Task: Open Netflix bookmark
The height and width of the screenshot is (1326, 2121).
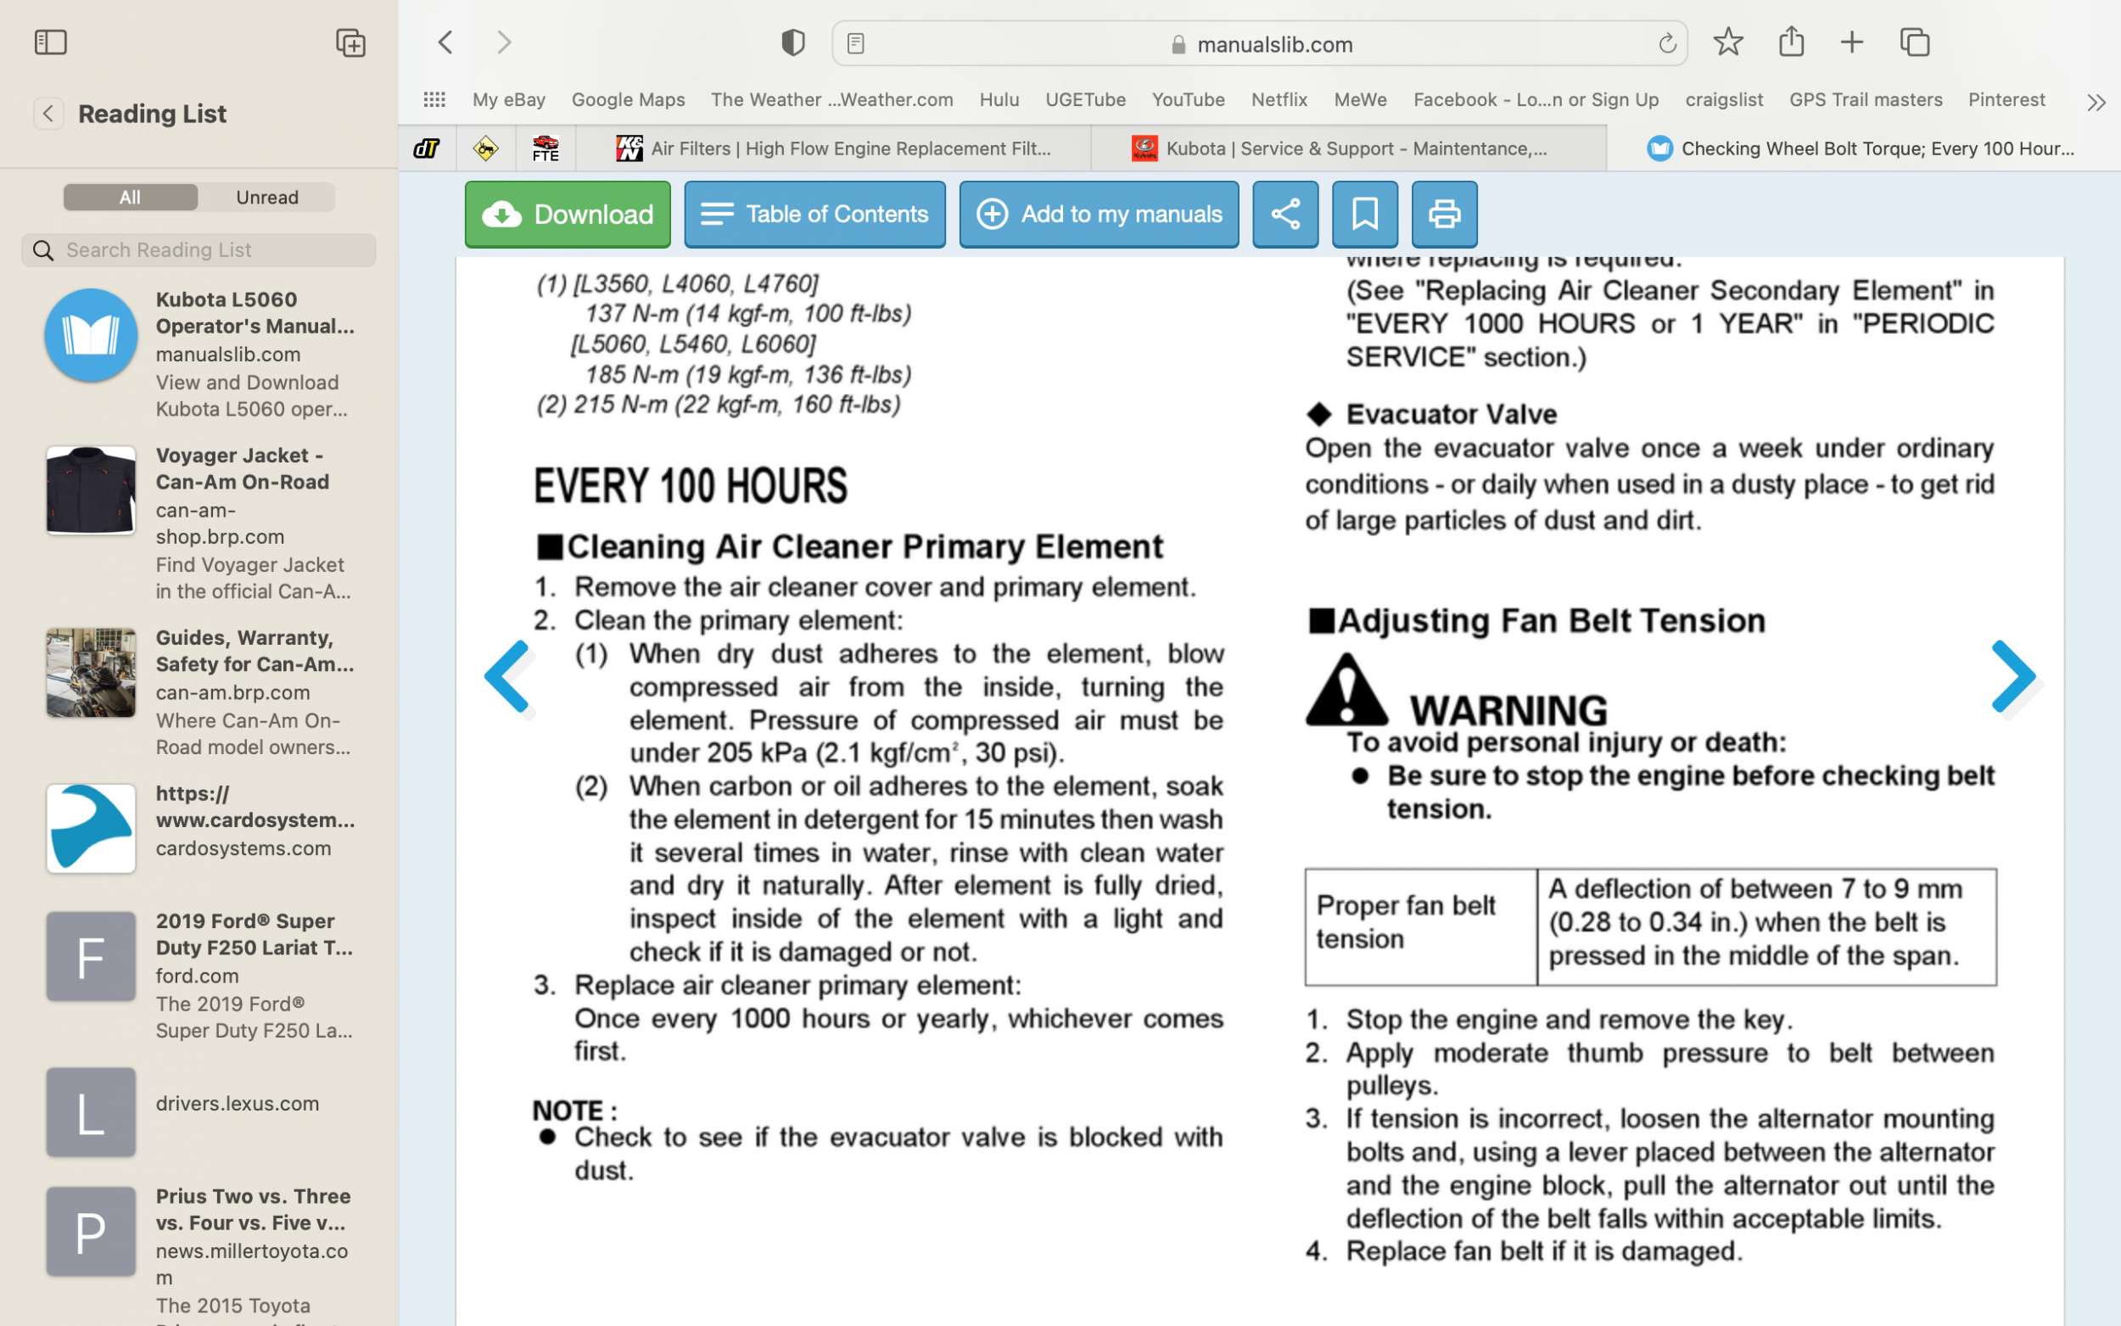Action: [x=1279, y=100]
